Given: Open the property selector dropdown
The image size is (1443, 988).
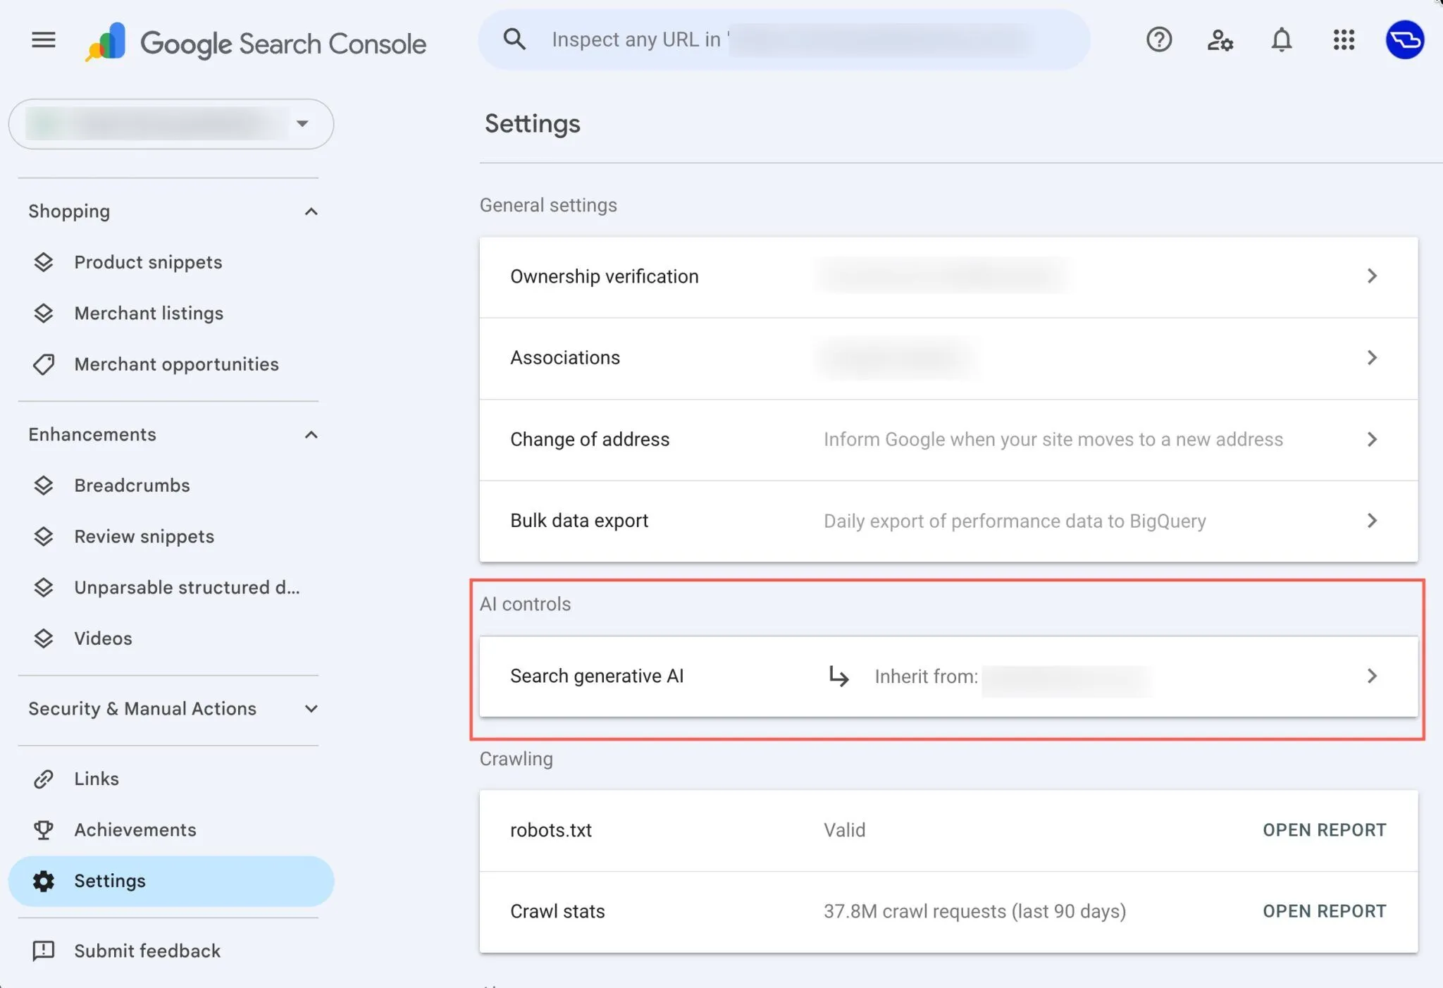Looking at the screenshot, I should click(x=171, y=124).
